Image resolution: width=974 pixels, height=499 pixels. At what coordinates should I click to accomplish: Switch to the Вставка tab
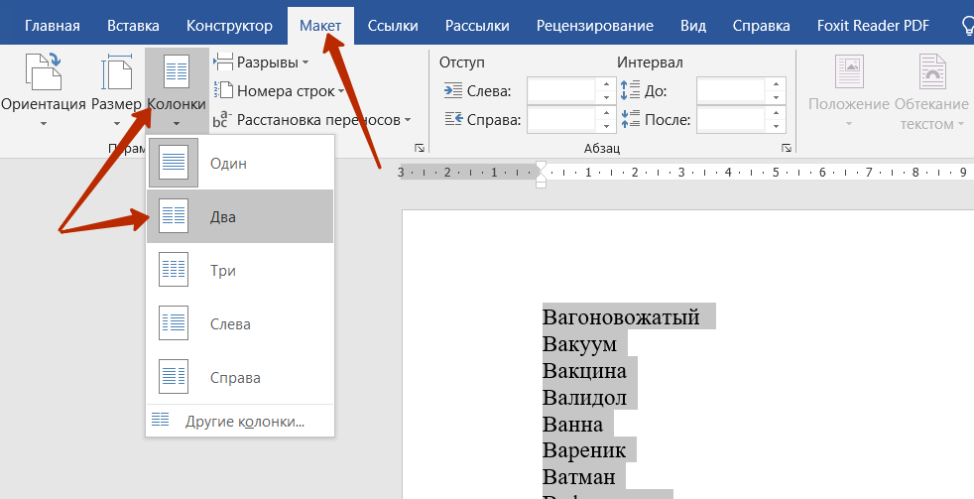click(133, 26)
